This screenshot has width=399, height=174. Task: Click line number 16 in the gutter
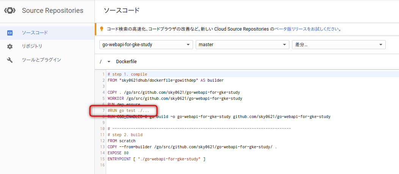pyautogui.click(x=102, y=165)
